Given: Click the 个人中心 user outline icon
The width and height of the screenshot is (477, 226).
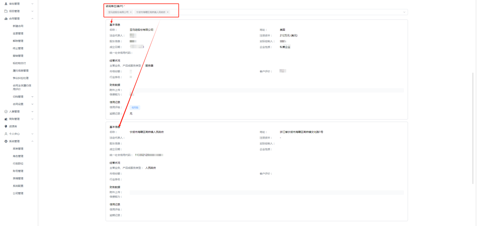Looking at the screenshot, I should tap(6, 134).
